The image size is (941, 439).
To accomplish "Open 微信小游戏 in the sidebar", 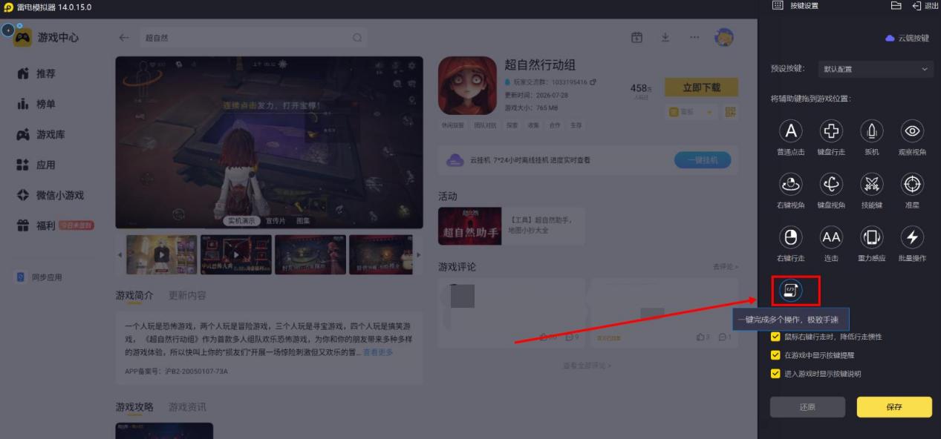I will (51, 196).
